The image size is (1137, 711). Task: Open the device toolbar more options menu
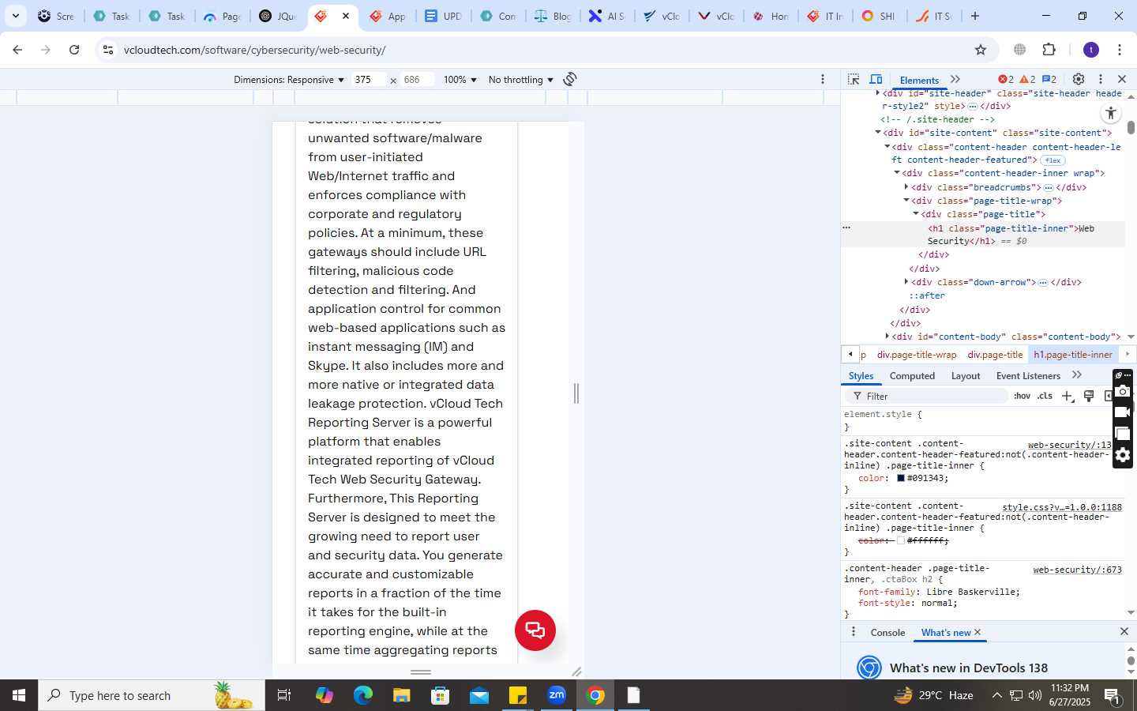tap(823, 79)
